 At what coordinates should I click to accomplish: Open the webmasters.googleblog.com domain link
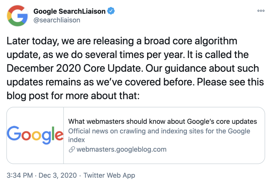tap(121, 149)
